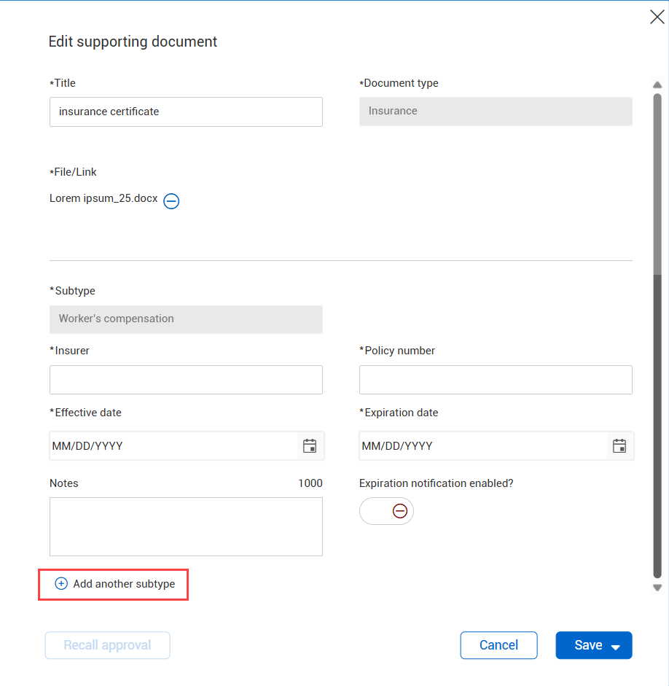Click the scrollbar up arrow

coord(657,85)
